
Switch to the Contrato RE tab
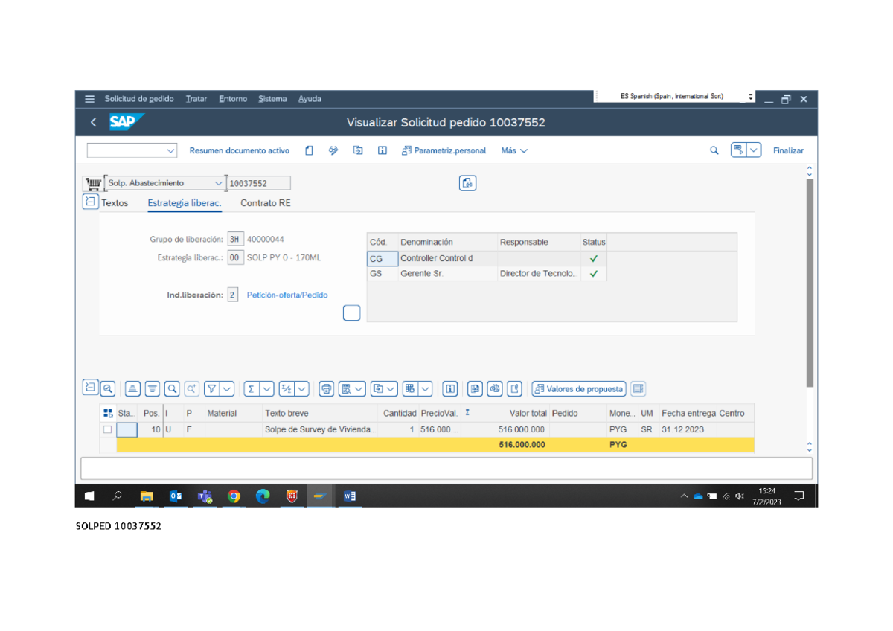[265, 203]
